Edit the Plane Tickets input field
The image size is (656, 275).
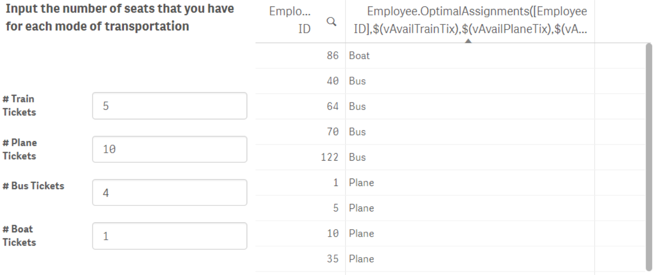(170, 149)
